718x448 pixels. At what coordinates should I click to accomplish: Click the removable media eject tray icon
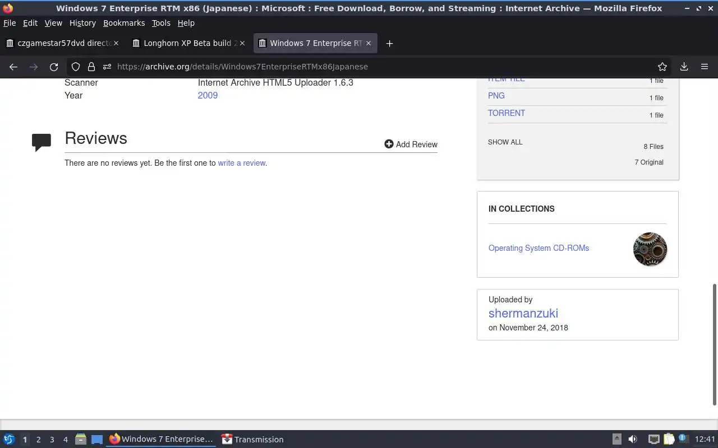pos(616,440)
